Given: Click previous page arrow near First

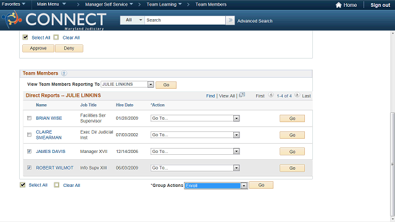Looking at the screenshot, I should (271, 95).
